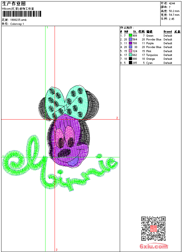Click the 'Turquoise' description text
182x252 pixels.
tap(152, 55)
